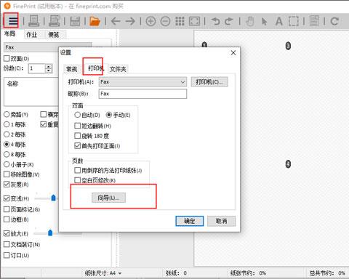The height and width of the screenshot is (279, 349).
Task: Click the first printer print icon
Action: (x=33, y=21)
